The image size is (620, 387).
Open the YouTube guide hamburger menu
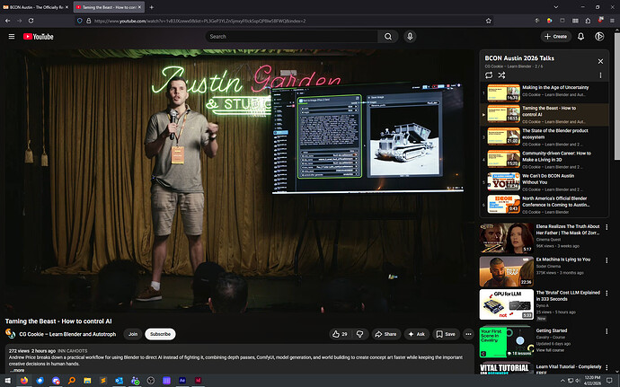click(12, 37)
